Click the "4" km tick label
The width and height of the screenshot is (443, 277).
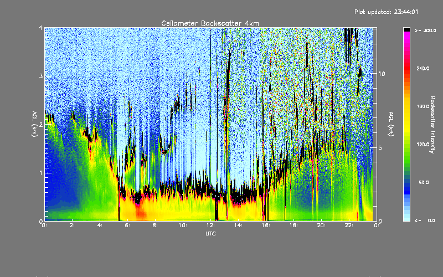[x=41, y=28]
